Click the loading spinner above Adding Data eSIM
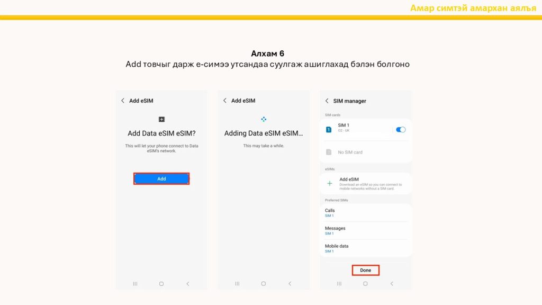 tap(264, 119)
